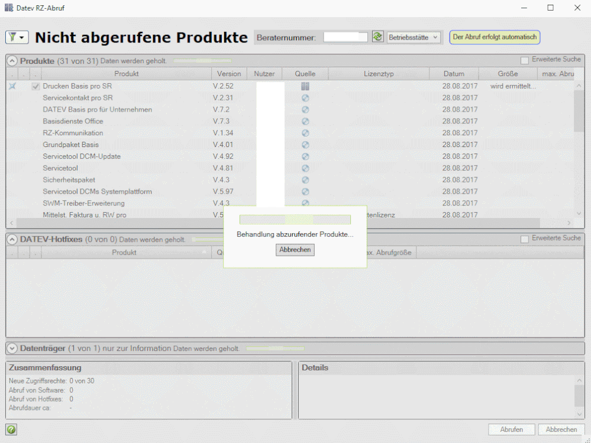Toggle checkbox for Drucken Basis pro SR
This screenshot has width=591, height=443.
tap(35, 87)
